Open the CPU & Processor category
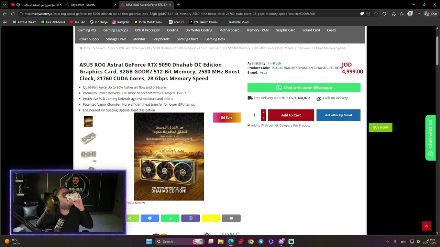Screen dimensions: 440x247 point(147,30)
